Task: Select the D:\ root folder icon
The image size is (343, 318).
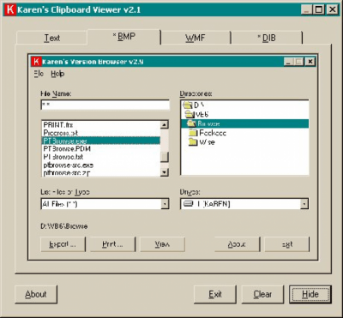Action: [x=188, y=105]
